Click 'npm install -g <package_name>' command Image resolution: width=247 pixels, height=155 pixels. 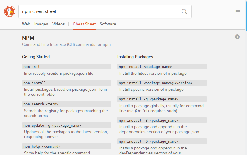[162, 99]
